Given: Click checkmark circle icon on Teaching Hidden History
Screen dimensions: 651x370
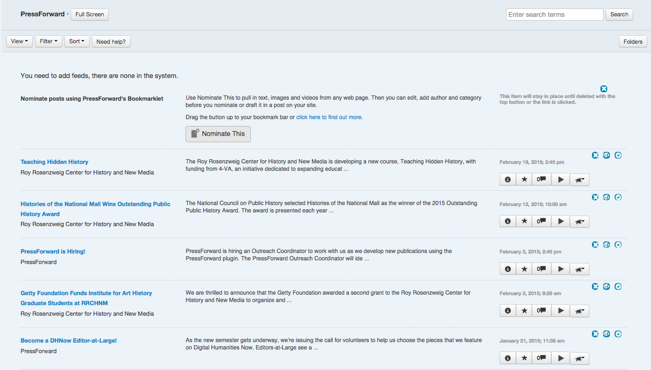Looking at the screenshot, I should (x=618, y=155).
